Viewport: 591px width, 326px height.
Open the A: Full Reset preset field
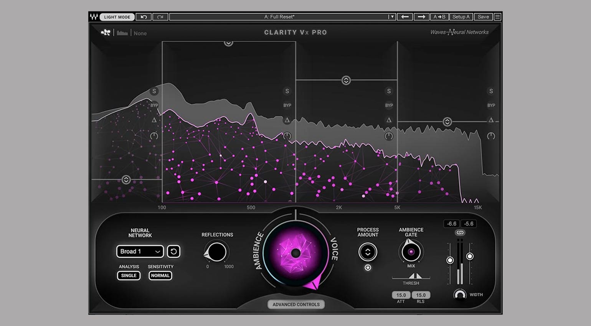tap(279, 17)
